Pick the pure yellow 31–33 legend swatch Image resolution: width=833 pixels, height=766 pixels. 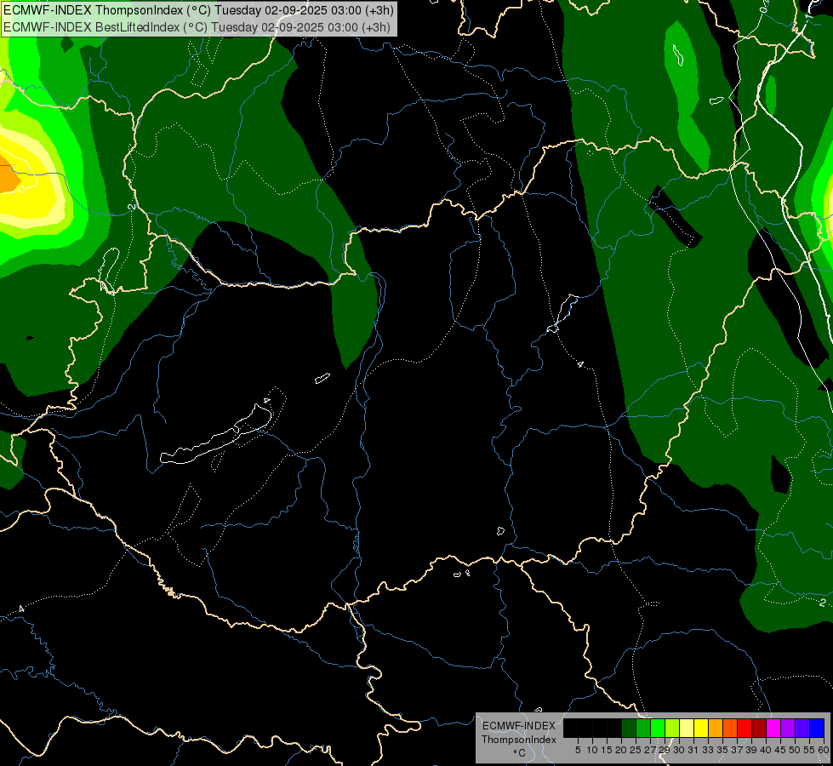(x=701, y=728)
